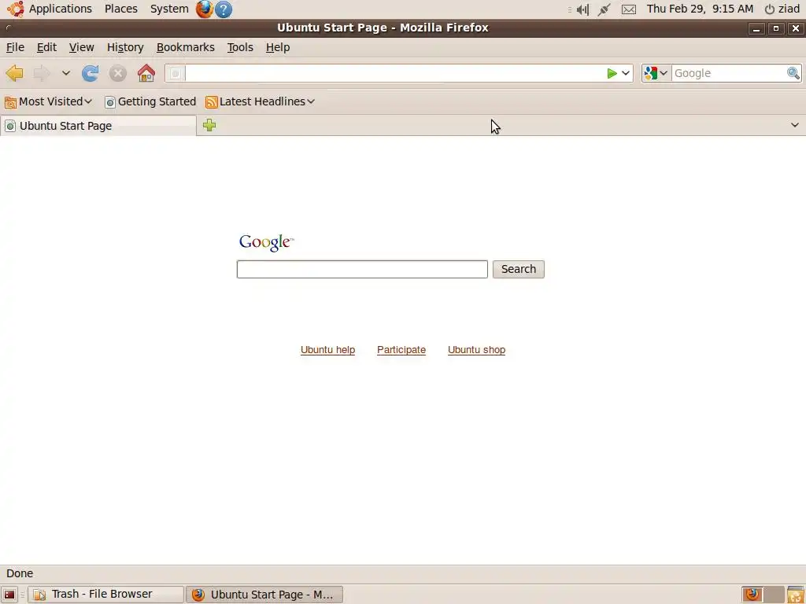The width and height of the screenshot is (806, 604).
Task: Open the Getting Started bookmark
Action: (150, 101)
